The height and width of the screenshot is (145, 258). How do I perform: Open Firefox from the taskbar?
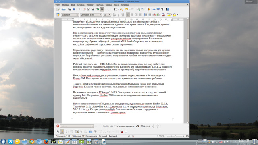[46, 141]
